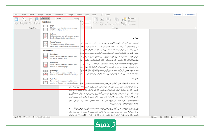210x131 pixels.
Task: Open the Position dropdown
Action: pyautogui.click(x=96, y=21)
